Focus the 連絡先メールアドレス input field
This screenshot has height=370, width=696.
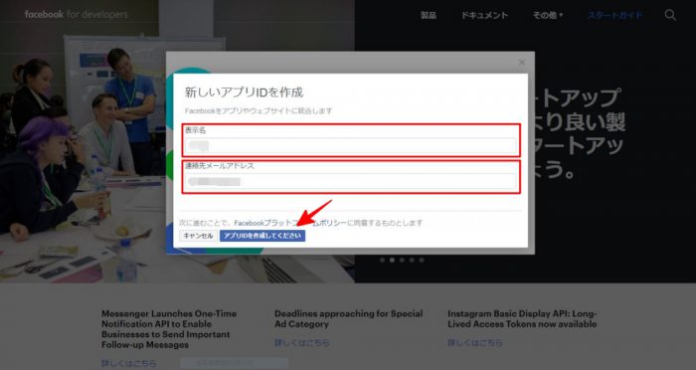351,181
